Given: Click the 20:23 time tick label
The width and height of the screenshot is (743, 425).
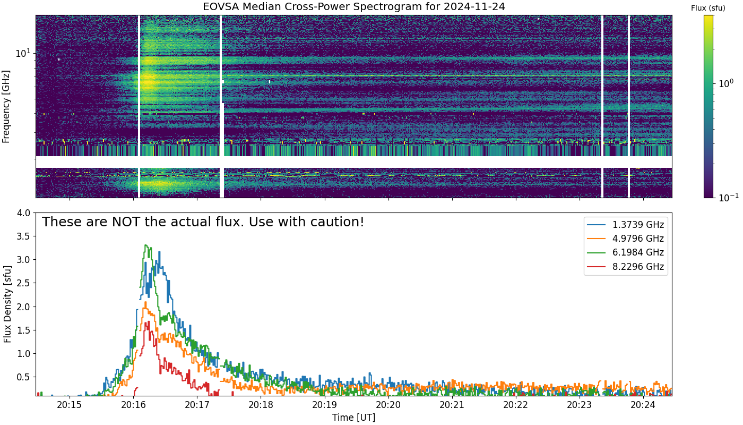Looking at the screenshot, I should pyautogui.click(x=580, y=405).
